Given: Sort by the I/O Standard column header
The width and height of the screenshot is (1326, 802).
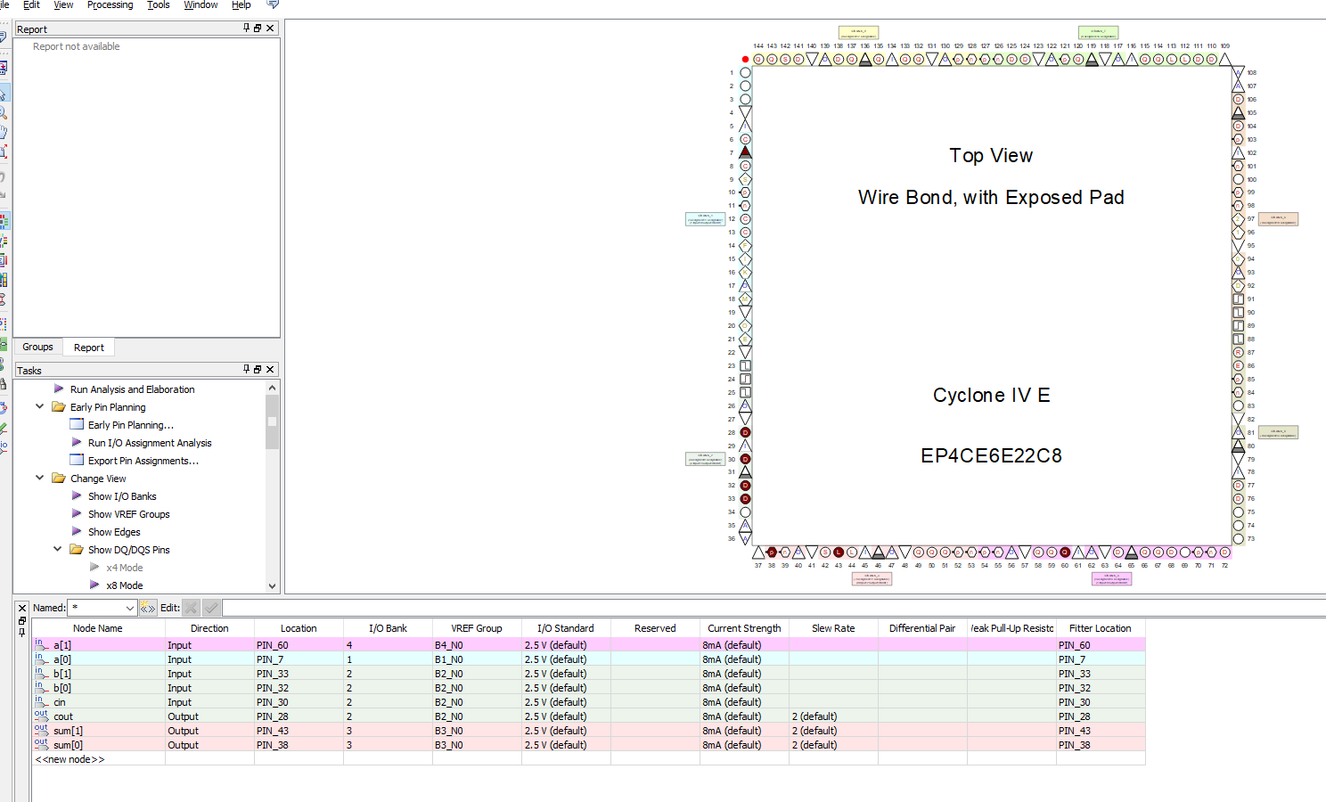Looking at the screenshot, I should click(566, 628).
